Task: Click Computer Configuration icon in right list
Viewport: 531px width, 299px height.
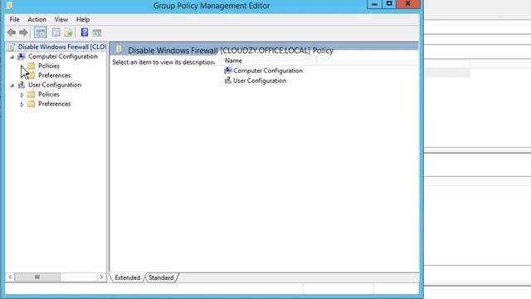Action: [228, 71]
